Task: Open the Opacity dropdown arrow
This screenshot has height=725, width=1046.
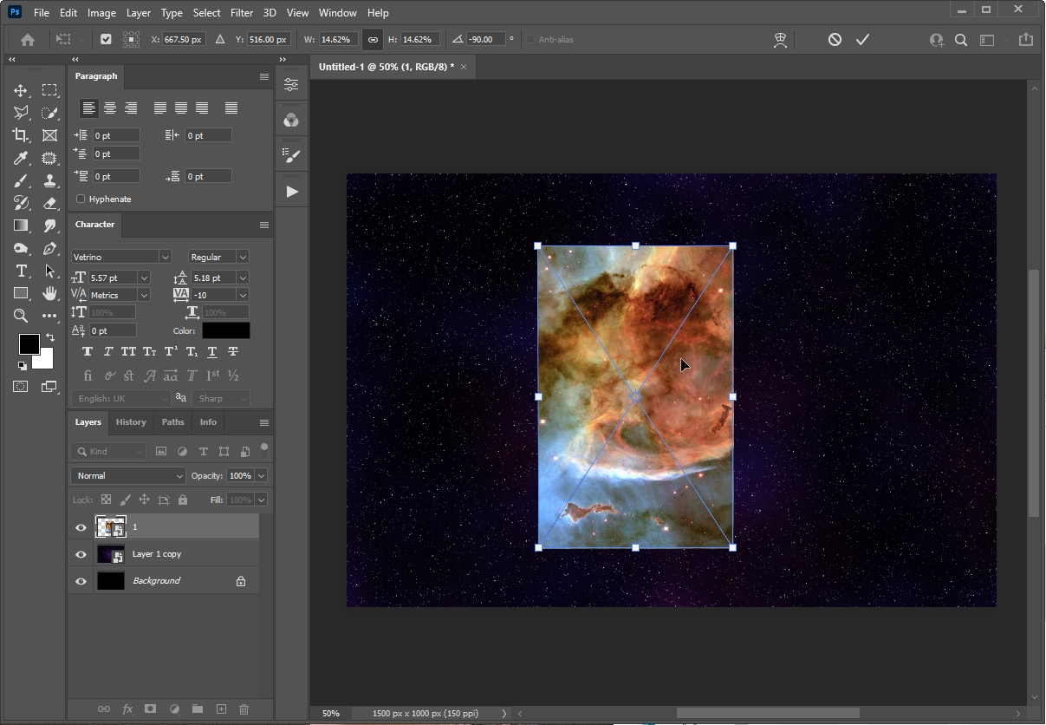Action: 261,475
